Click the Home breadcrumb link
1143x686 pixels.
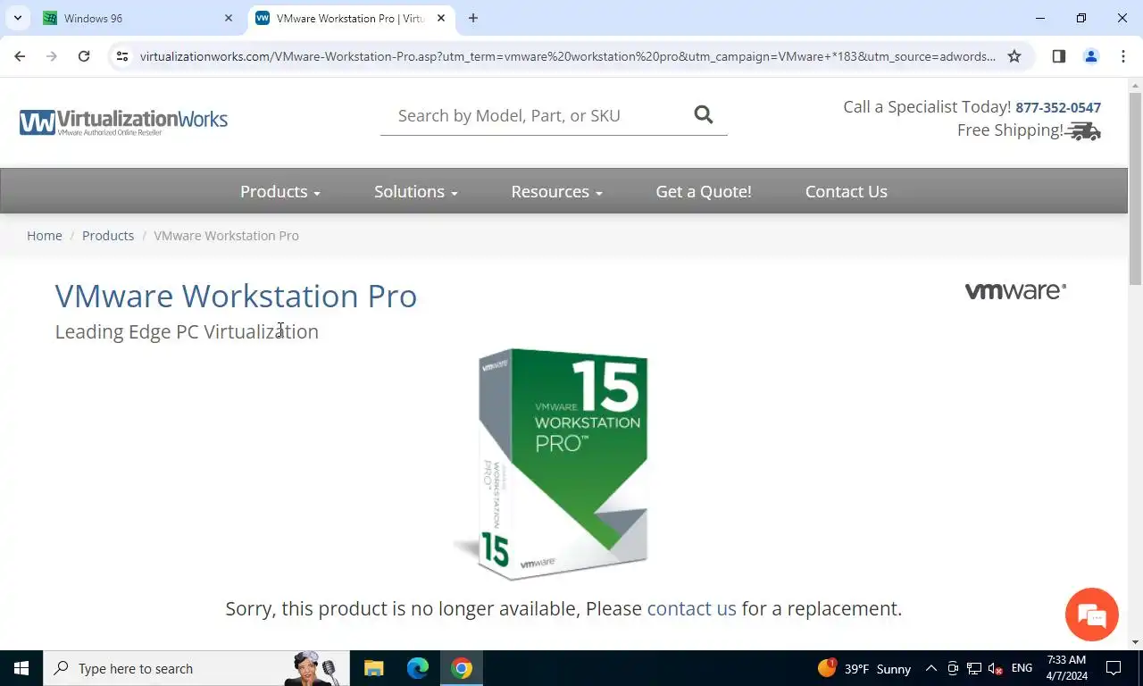click(45, 236)
